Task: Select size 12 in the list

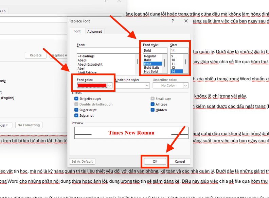Action: 173,68
